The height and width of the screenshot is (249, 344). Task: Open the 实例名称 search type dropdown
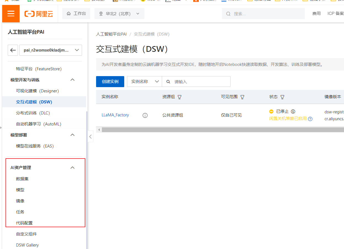click(144, 82)
